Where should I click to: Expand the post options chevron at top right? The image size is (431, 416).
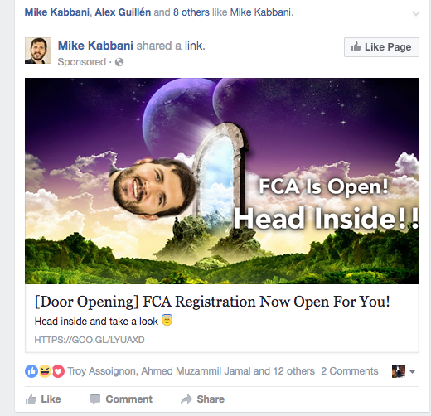(416, 13)
